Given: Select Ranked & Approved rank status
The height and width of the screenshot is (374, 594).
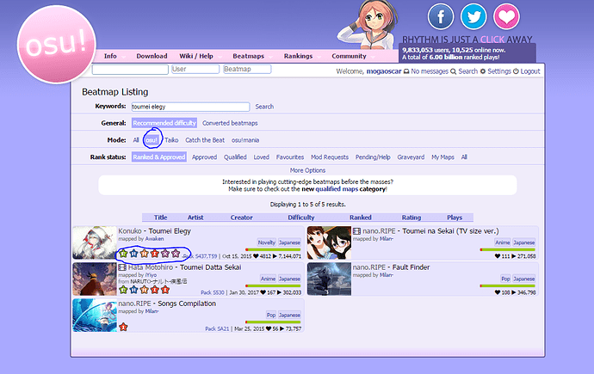Looking at the screenshot, I should [159, 157].
